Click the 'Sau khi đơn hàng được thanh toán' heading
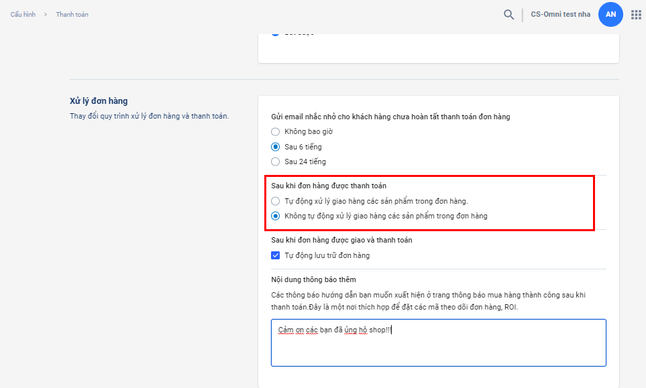This screenshot has width=646, height=388. pyautogui.click(x=328, y=186)
